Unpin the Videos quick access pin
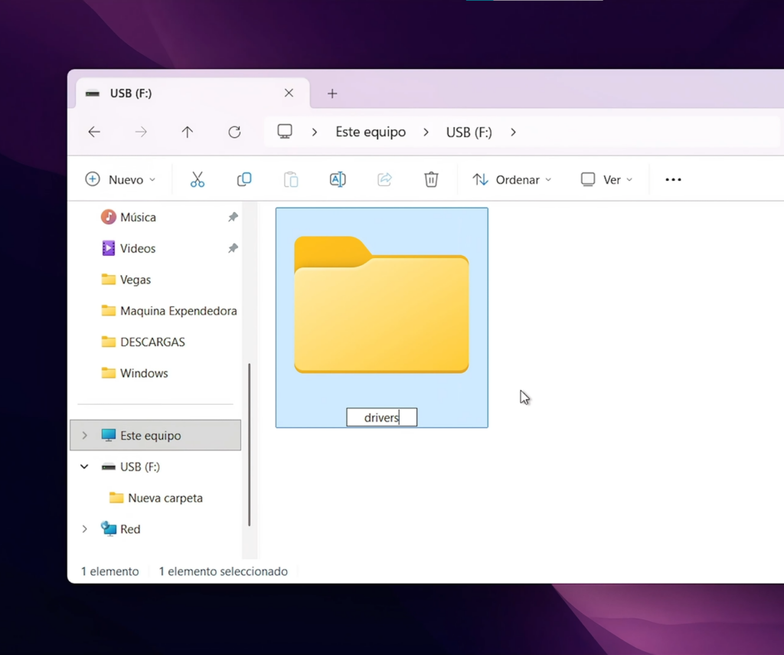 pos(233,249)
